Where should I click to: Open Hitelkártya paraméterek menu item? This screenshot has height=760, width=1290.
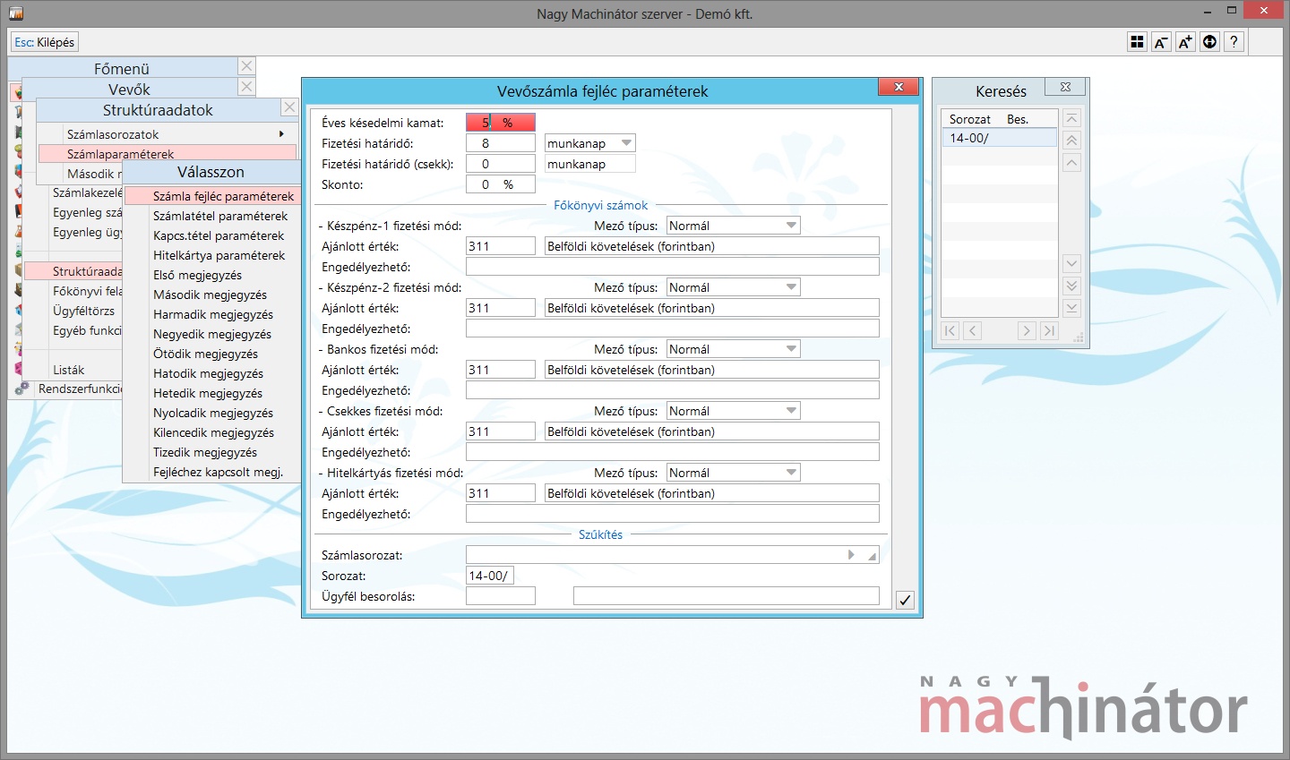219,255
